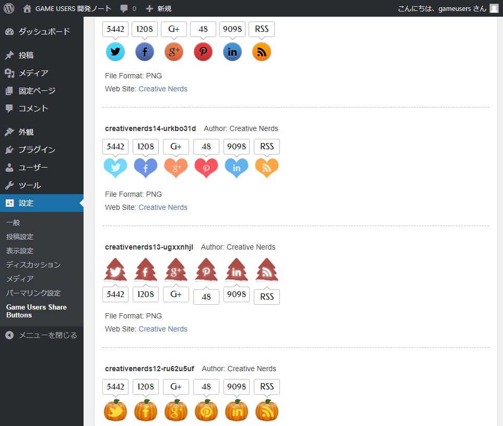Click the heart-shaped LinkedIn icon
The height and width of the screenshot is (426, 503).
[237, 168]
